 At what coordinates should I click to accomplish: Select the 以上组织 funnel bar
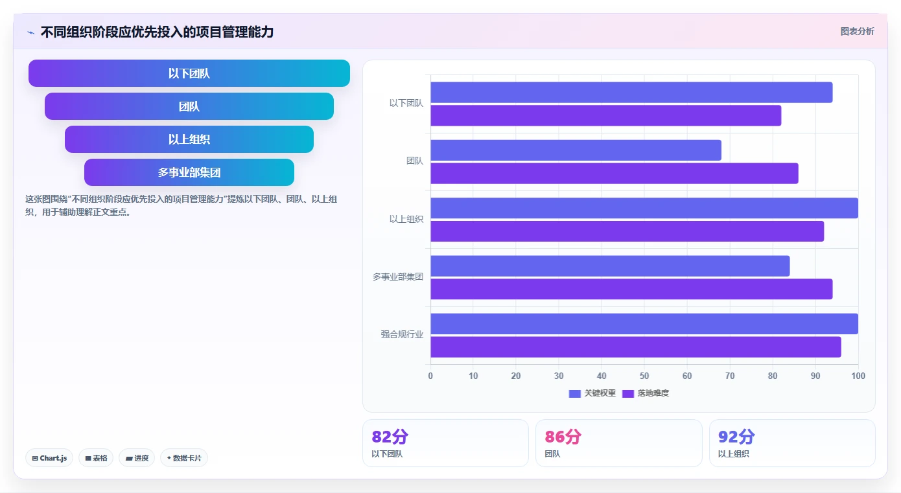click(x=189, y=139)
